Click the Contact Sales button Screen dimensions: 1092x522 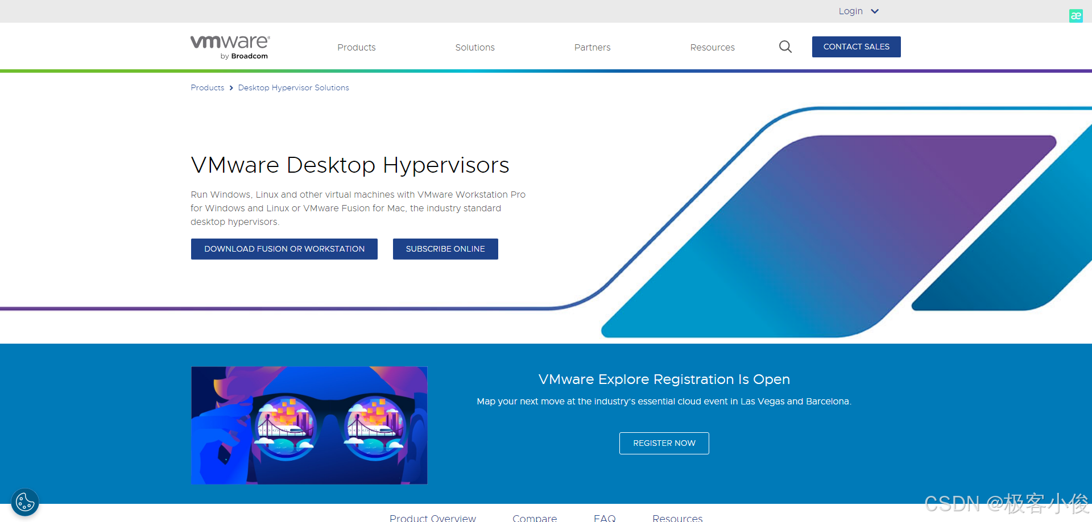pyautogui.click(x=856, y=47)
